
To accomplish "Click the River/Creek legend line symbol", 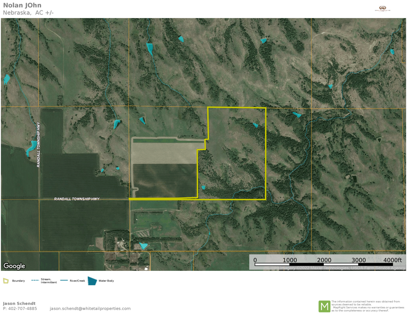I will click(64, 280).
